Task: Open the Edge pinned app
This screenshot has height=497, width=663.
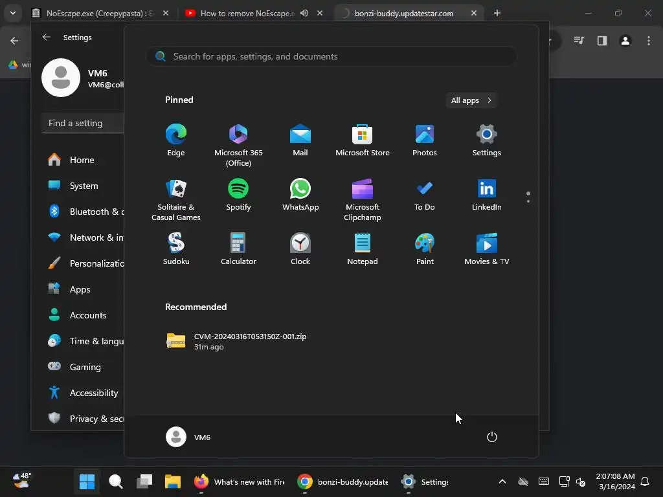Action: click(x=176, y=140)
